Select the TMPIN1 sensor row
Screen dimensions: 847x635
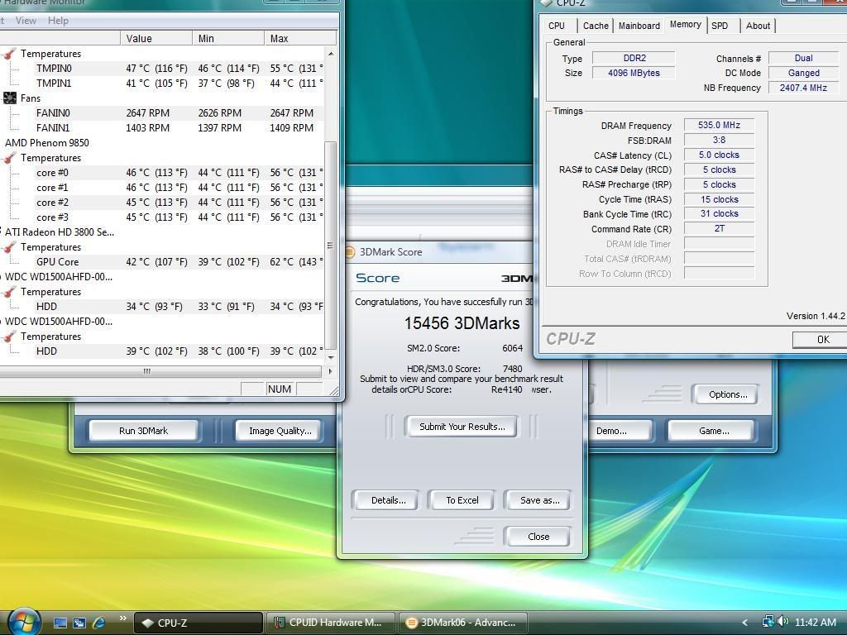point(162,84)
